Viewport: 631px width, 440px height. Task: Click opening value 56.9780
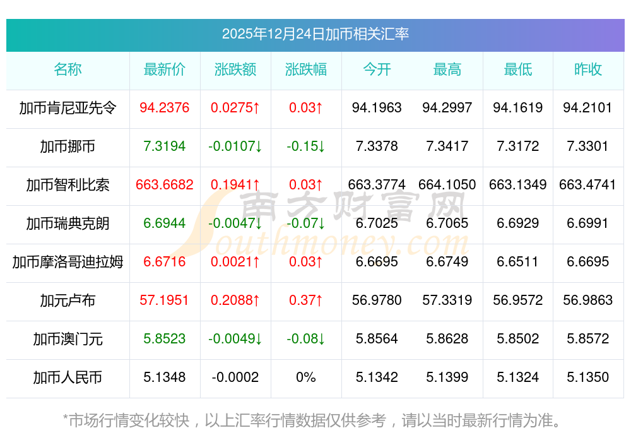coord(377,300)
